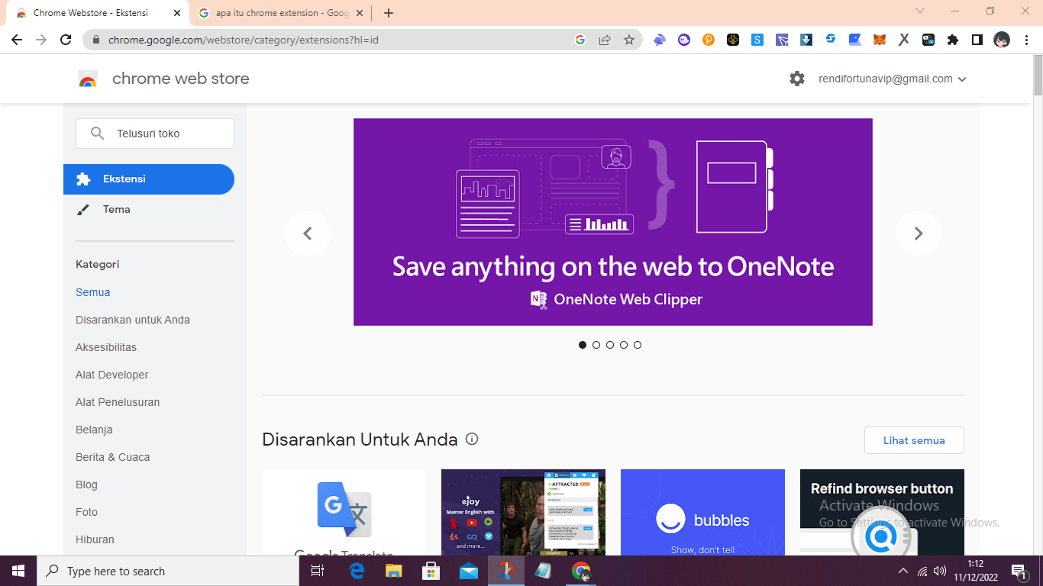Image resolution: width=1043 pixels, height=586 pixels.
Task: Switch to apa itu chrome extension tab
Action: [x=283, y=13]
